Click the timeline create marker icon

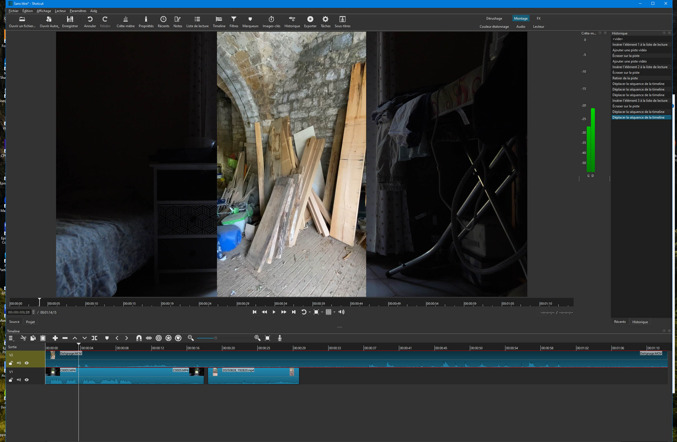(107, 338)
